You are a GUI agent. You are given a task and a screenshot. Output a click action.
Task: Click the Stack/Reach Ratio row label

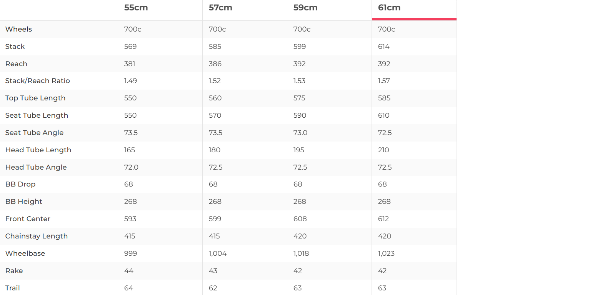point(38,81)
